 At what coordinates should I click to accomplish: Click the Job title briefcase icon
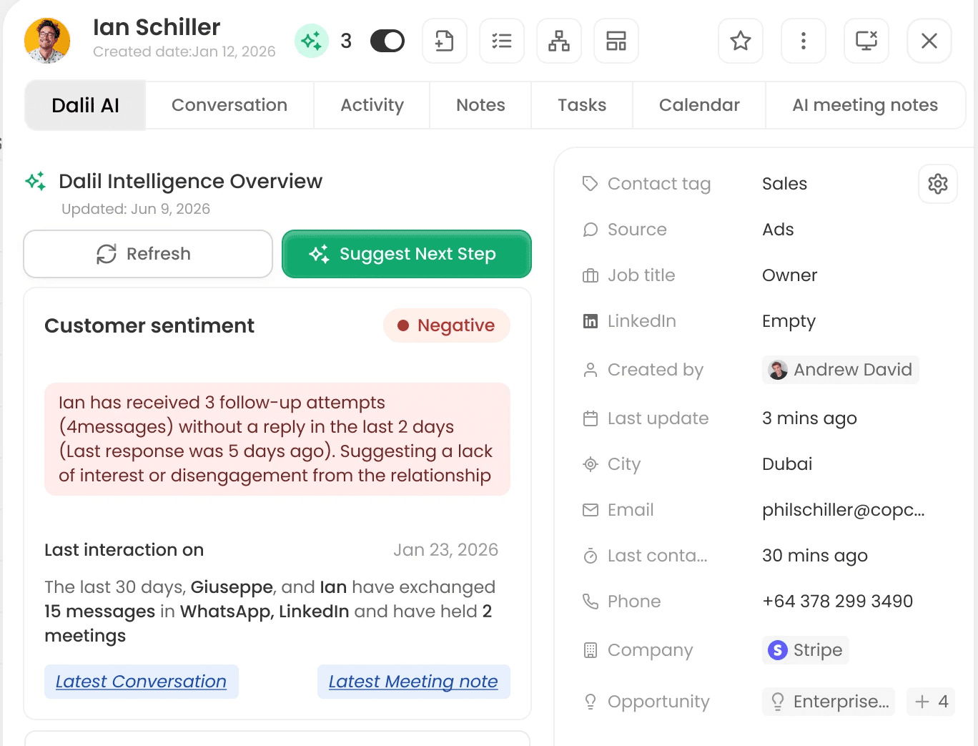tap(590, 275)
